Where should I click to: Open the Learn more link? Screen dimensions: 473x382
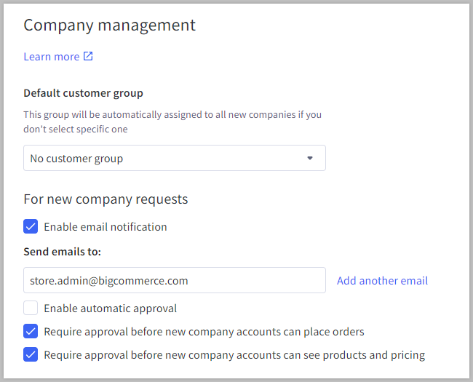point(51,57)
